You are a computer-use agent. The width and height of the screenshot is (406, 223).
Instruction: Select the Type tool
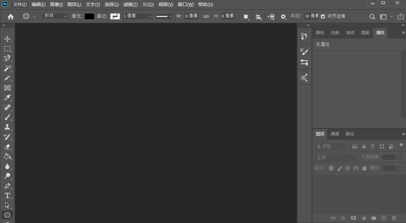(7, 196)
